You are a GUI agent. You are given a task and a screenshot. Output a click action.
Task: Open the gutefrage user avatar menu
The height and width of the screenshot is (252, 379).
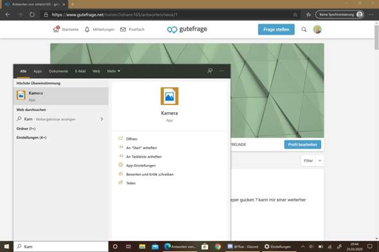317,29
